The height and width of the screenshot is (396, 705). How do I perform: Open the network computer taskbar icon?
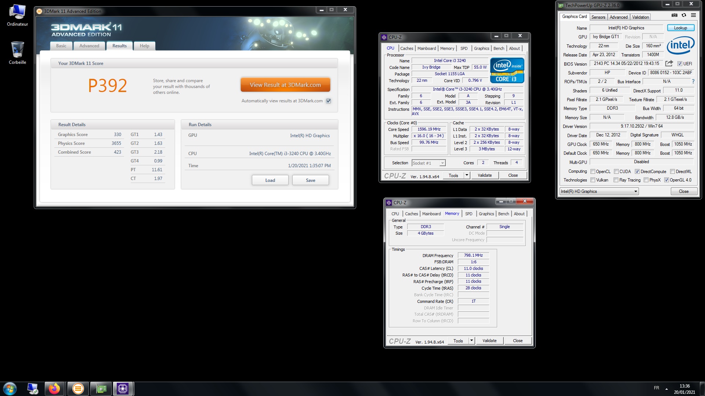pyautogui.click(x=33, y=389)
